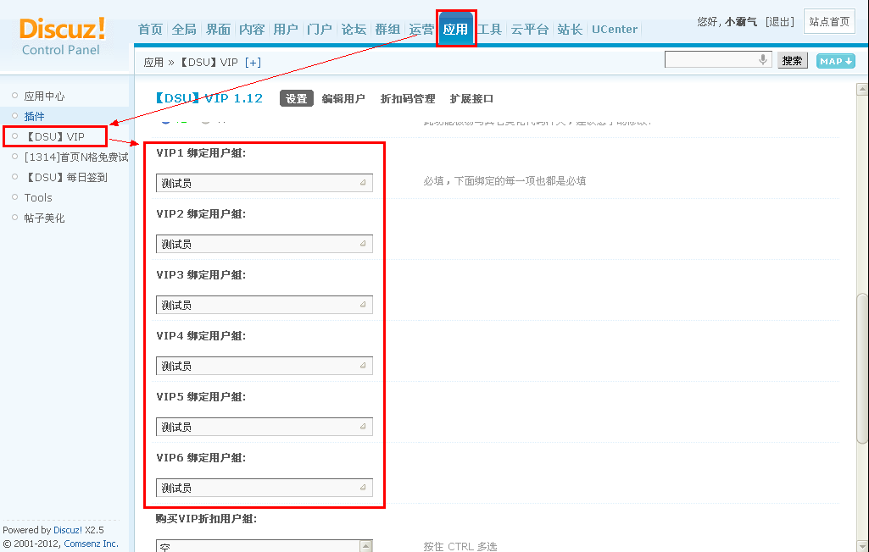
Task: Expand the VIP3 绑定用户组 dropdown
Action: pos(265,305)
